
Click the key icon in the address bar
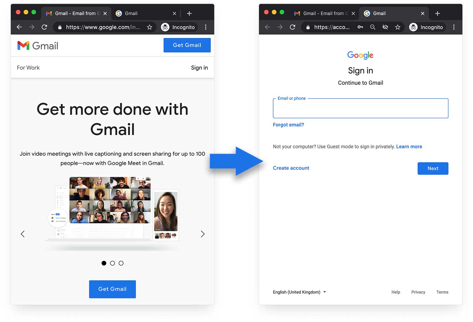click(360, 27)
